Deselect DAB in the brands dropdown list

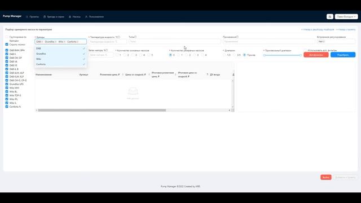pos(60,48)
